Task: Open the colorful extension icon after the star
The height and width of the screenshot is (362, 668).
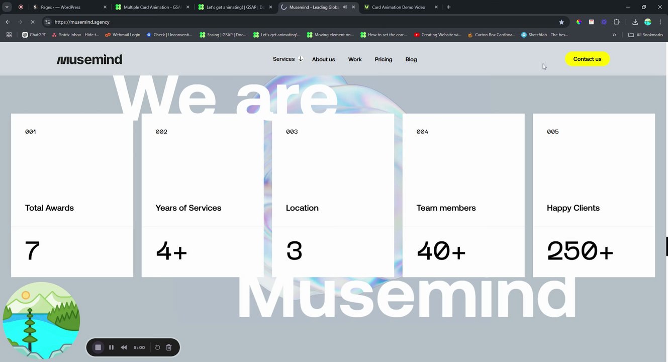Action: pyautogui.click(x=579, y=22)
